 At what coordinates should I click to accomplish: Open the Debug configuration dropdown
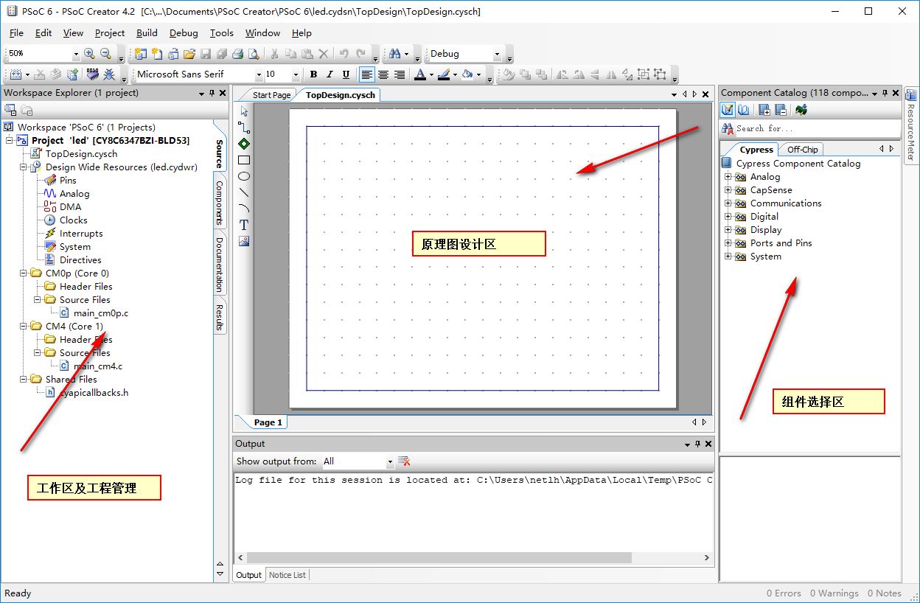coord(497,54)
